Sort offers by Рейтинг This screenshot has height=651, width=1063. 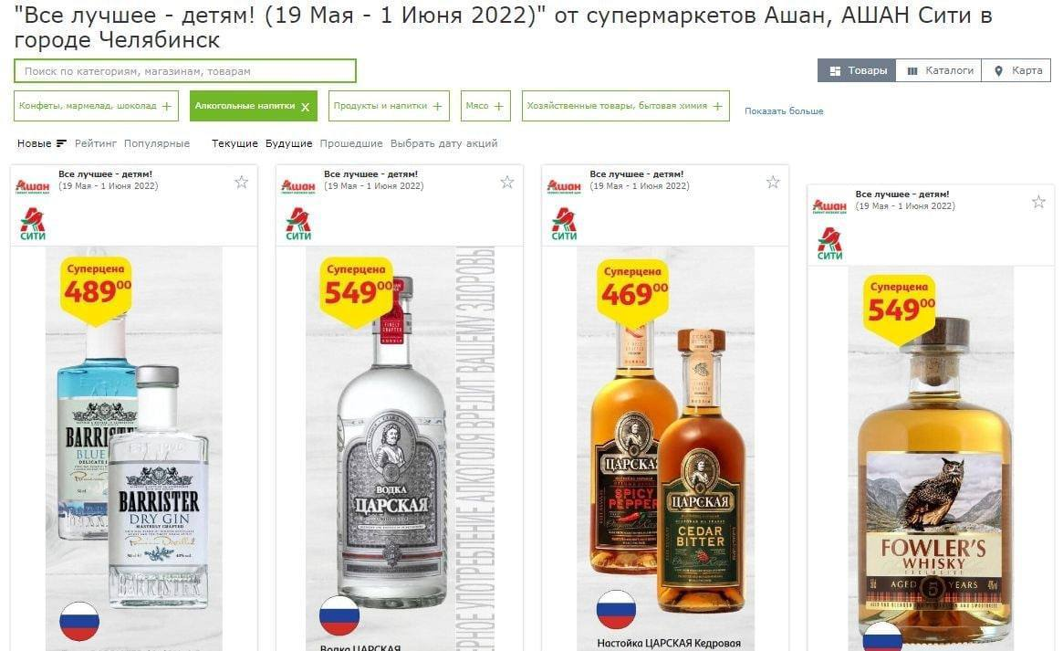coord(96,143)
